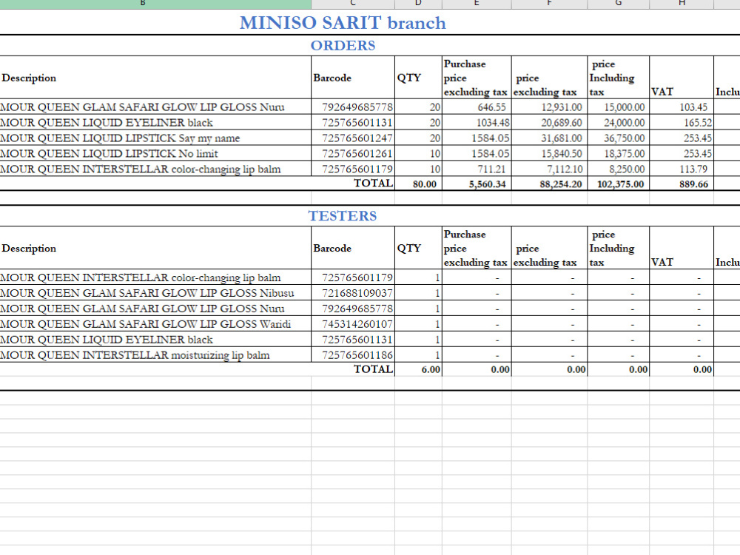The width and height of the screenshot is (740, 555).
Task: Click ORDERS Purchase price excluding tax header
Action: pos(477,78)
